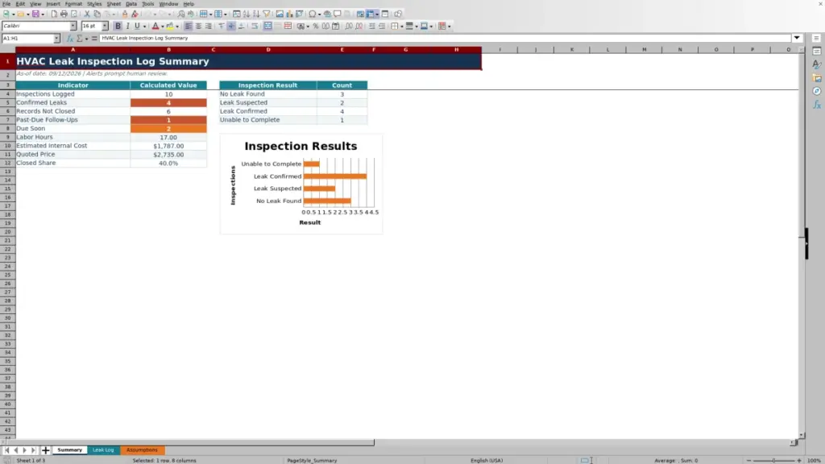
Task: Click the Cut scissors icon
Action: point(87,14)
